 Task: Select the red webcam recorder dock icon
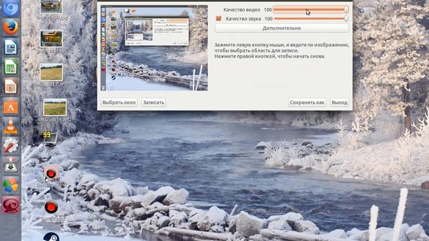(x=11, y=205)
